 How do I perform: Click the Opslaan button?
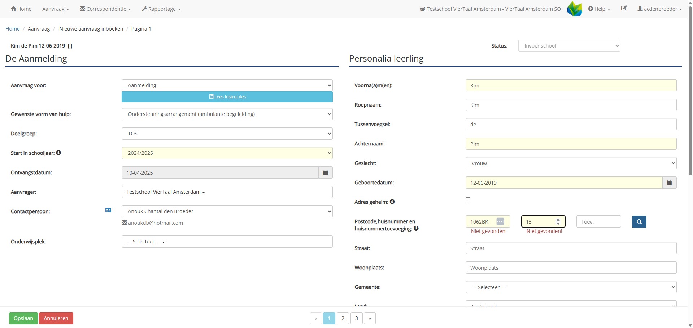click(23, 318)
